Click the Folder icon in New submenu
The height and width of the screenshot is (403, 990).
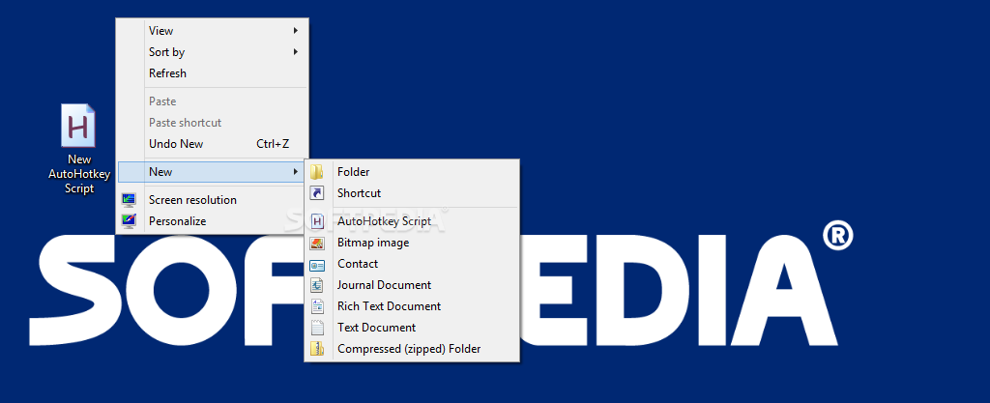pyautogui.click(x=317, y=172)
